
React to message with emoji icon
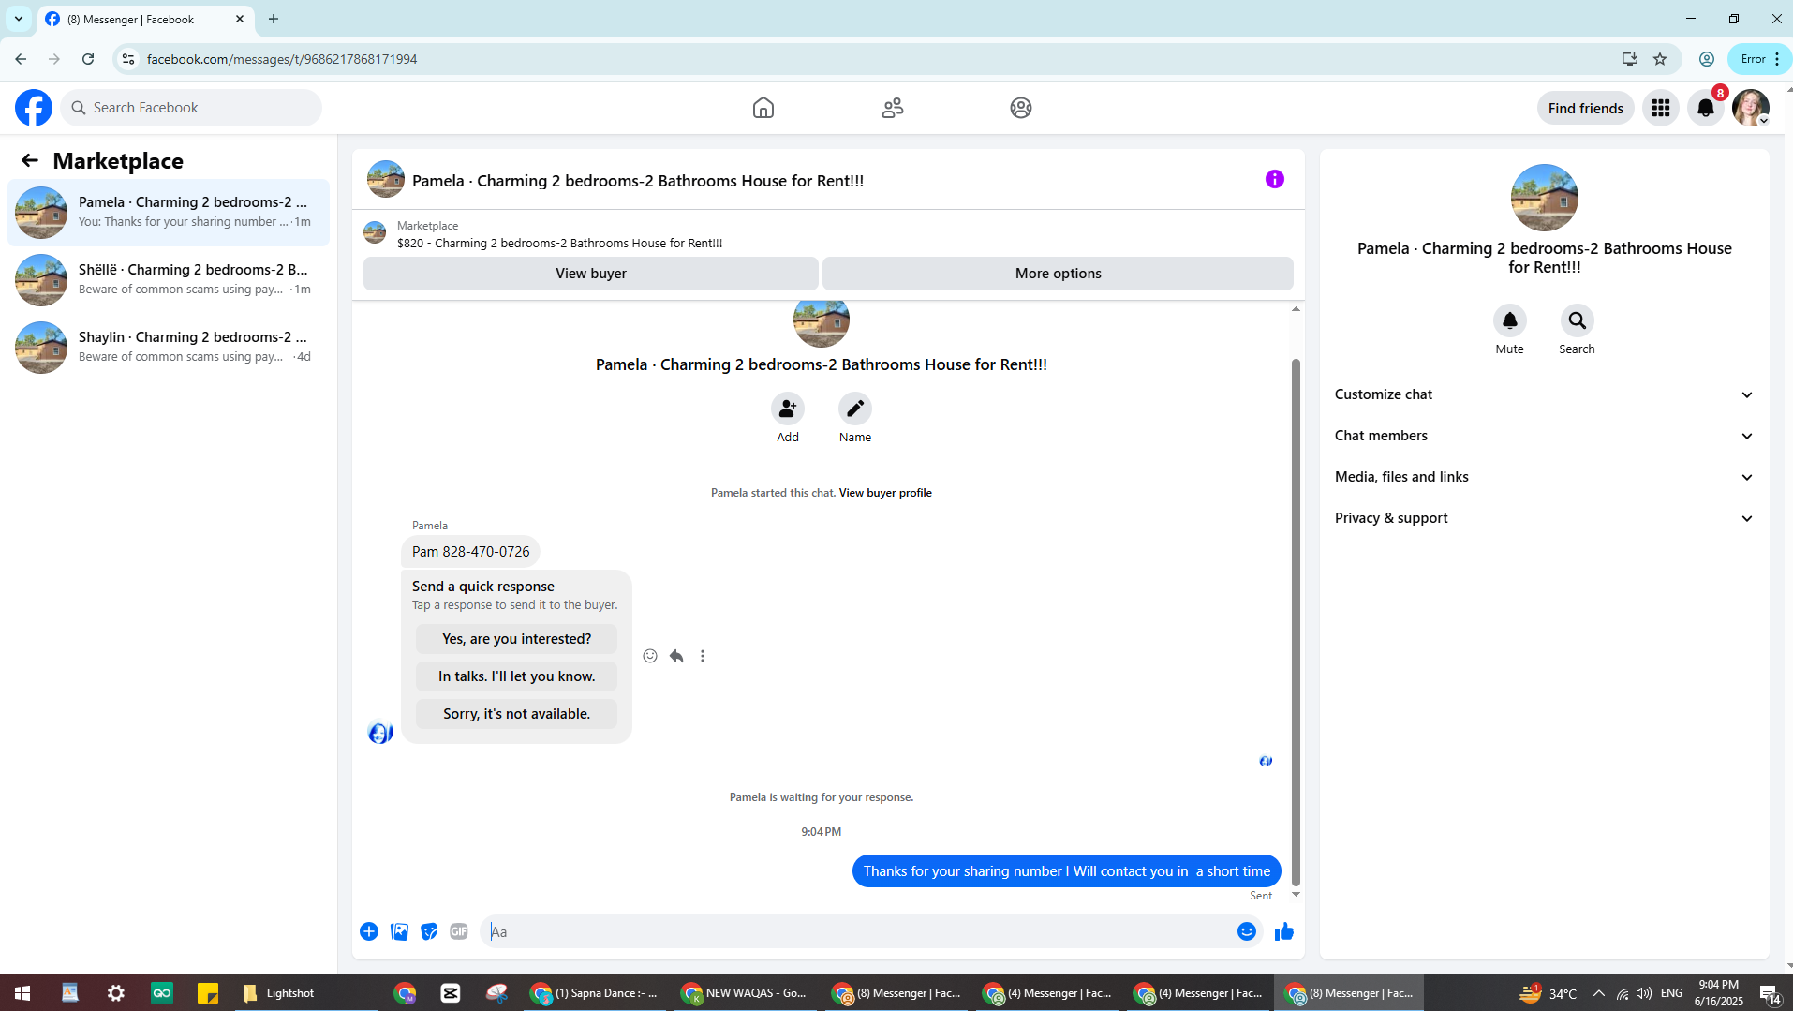pos(650,656)
